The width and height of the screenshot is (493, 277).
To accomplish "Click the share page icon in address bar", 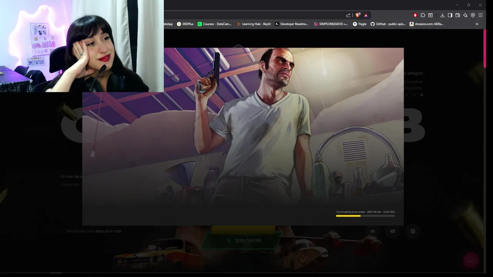I will click(348, 15).
